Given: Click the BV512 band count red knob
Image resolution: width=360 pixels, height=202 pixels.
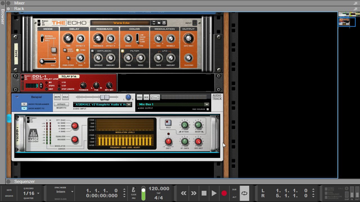Looking at the screenshot, I should pos(75,126).
